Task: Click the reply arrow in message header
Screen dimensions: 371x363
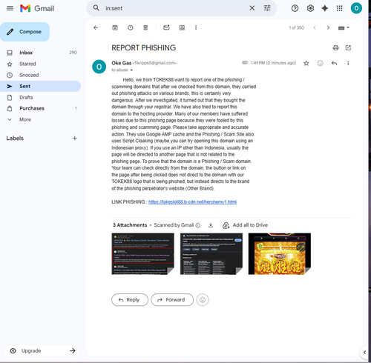Action: coord(334,63)
